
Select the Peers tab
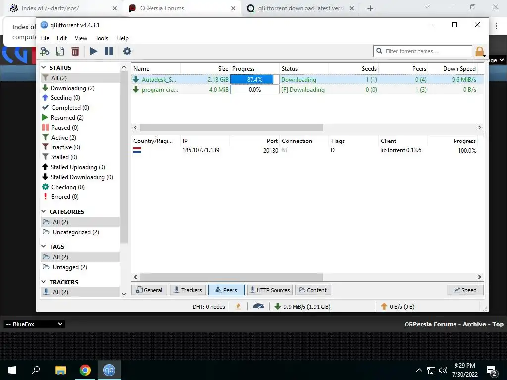226,290
